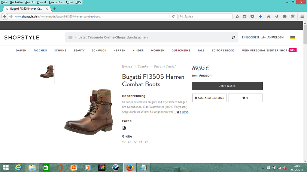
Task: Open the Chronik menu
Action: pos(42,2)
